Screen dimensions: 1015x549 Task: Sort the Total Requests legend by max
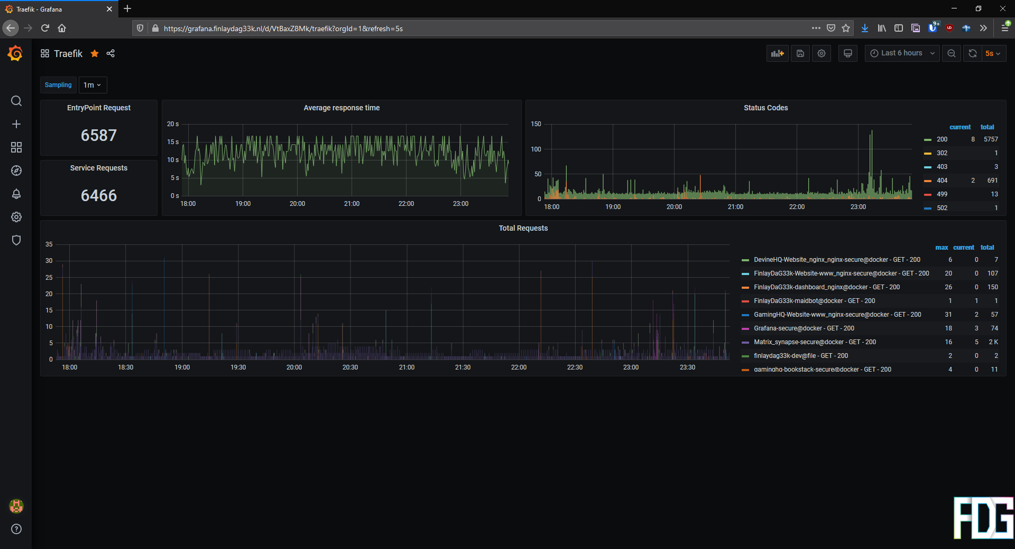tap(941, 248)
